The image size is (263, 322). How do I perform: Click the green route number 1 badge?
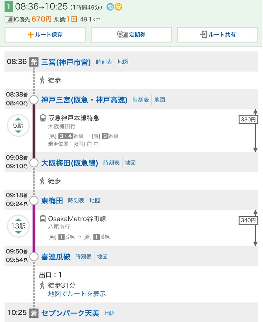point(9,7)
